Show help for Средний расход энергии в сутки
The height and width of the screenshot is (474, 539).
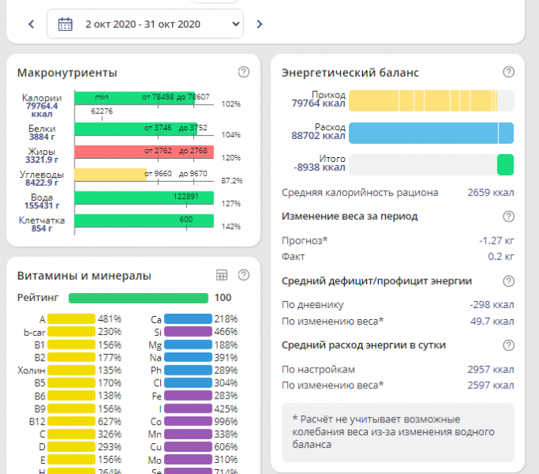[x=508, y=345]
